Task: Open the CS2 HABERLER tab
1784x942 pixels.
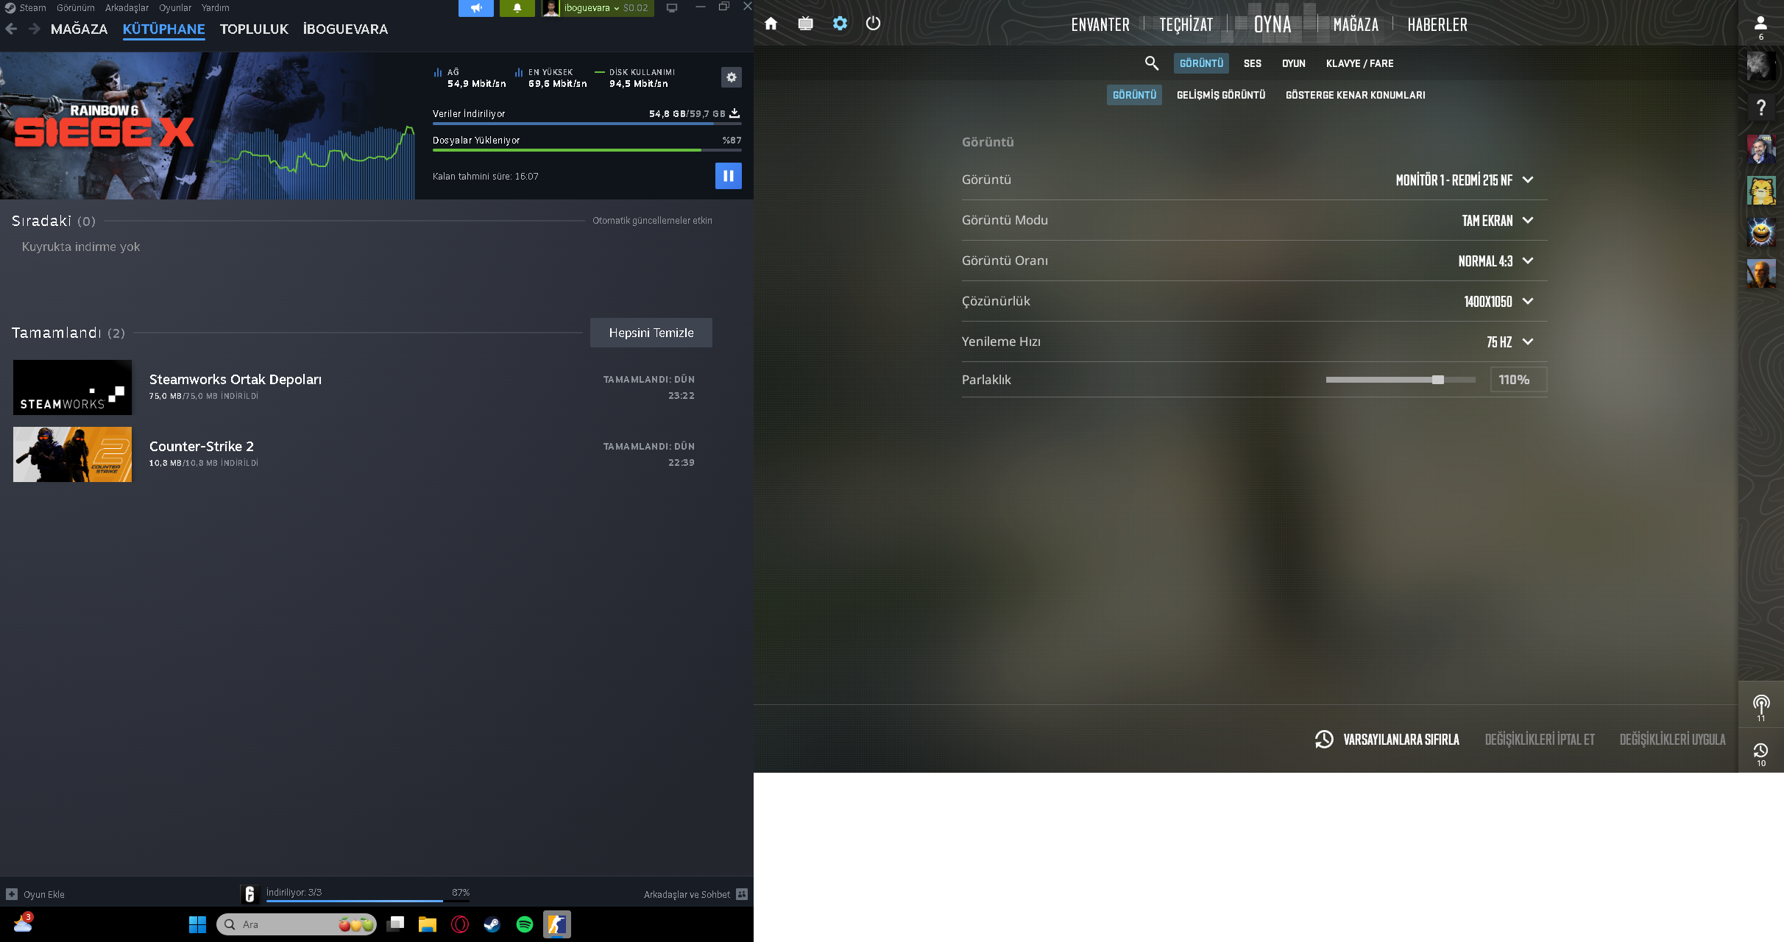Action: [1437, 25]
